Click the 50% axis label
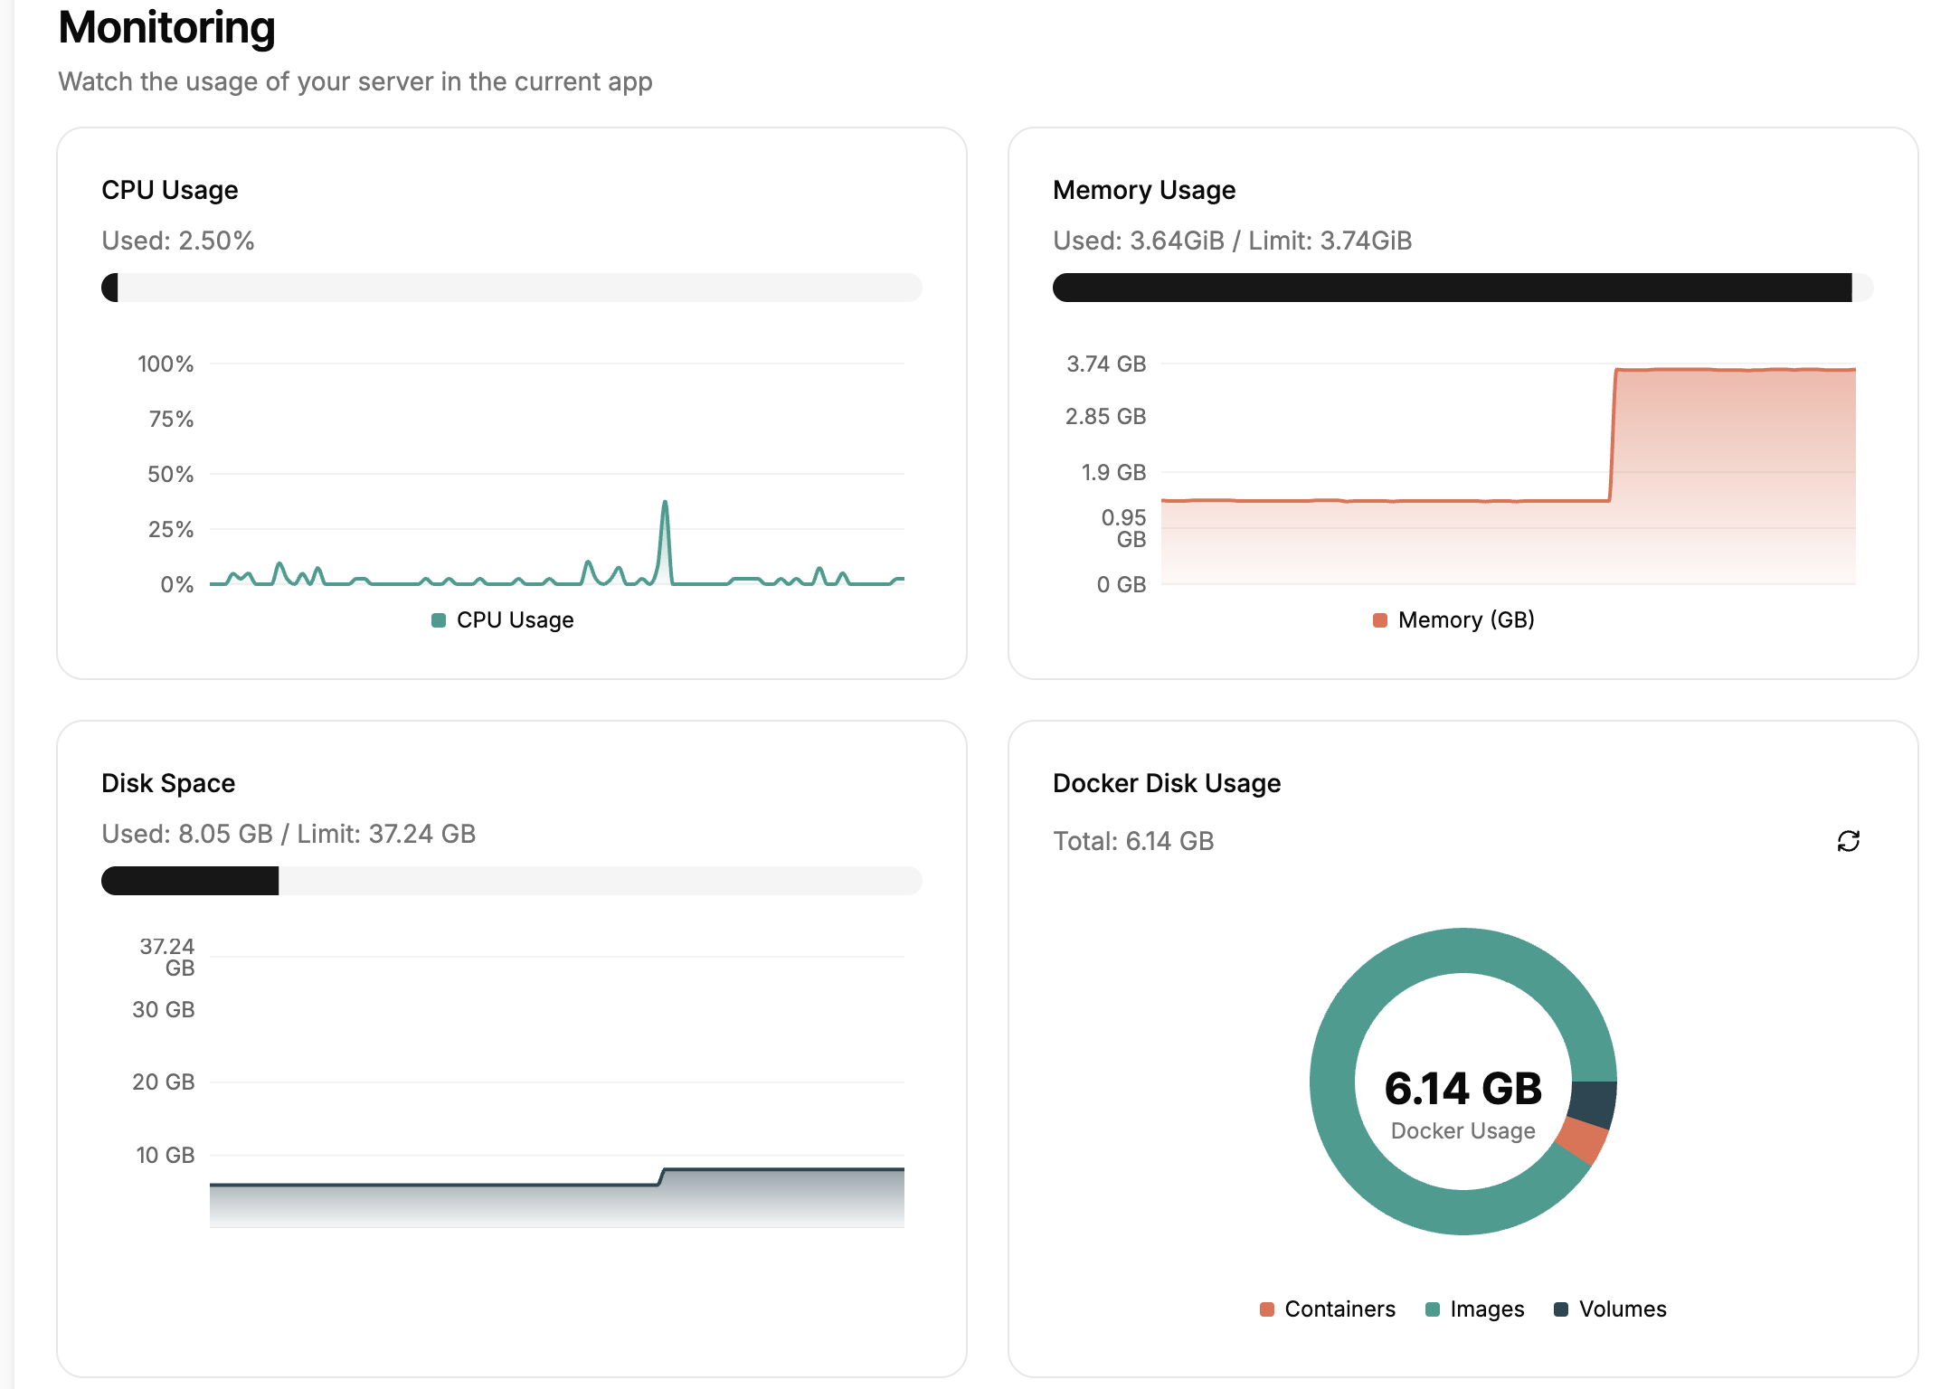The image size is (1950, 1389). 171,474
